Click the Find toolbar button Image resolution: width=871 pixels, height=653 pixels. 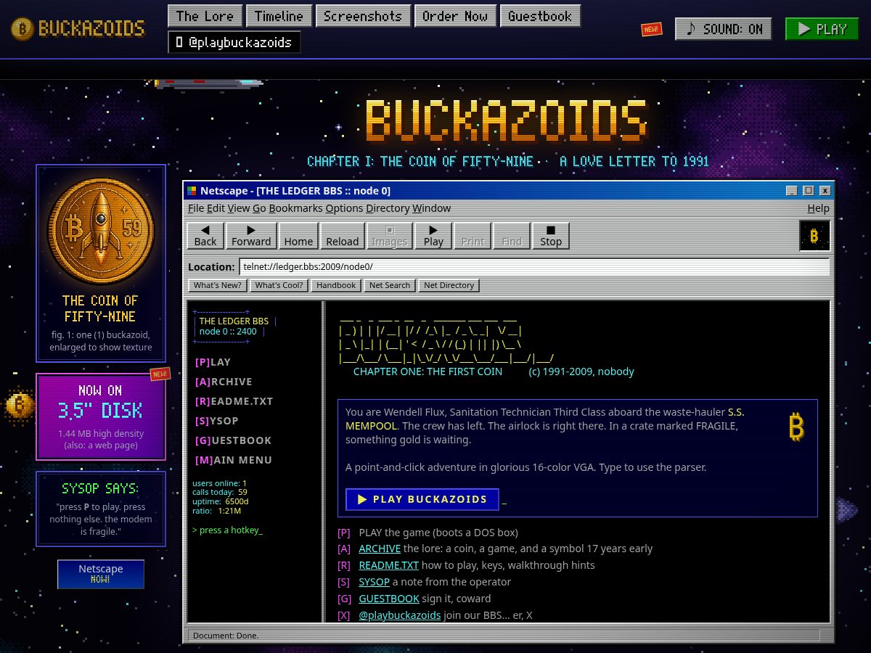point(512,235)
